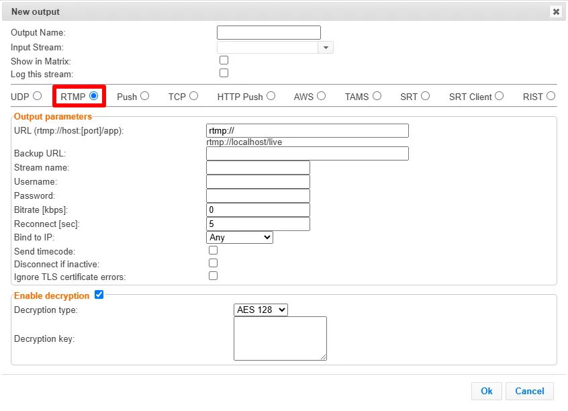Viewport: 568px width, 411px height.
Task: Pick the SRT output option
Action: (425, 96)
